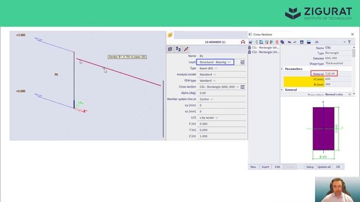
Task: Click the ez [mm] value field
Action: (x=222, y=111)
